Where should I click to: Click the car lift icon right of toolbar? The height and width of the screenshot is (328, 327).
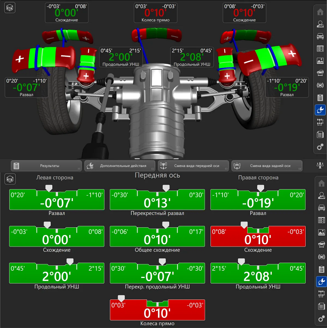point(320,165)
